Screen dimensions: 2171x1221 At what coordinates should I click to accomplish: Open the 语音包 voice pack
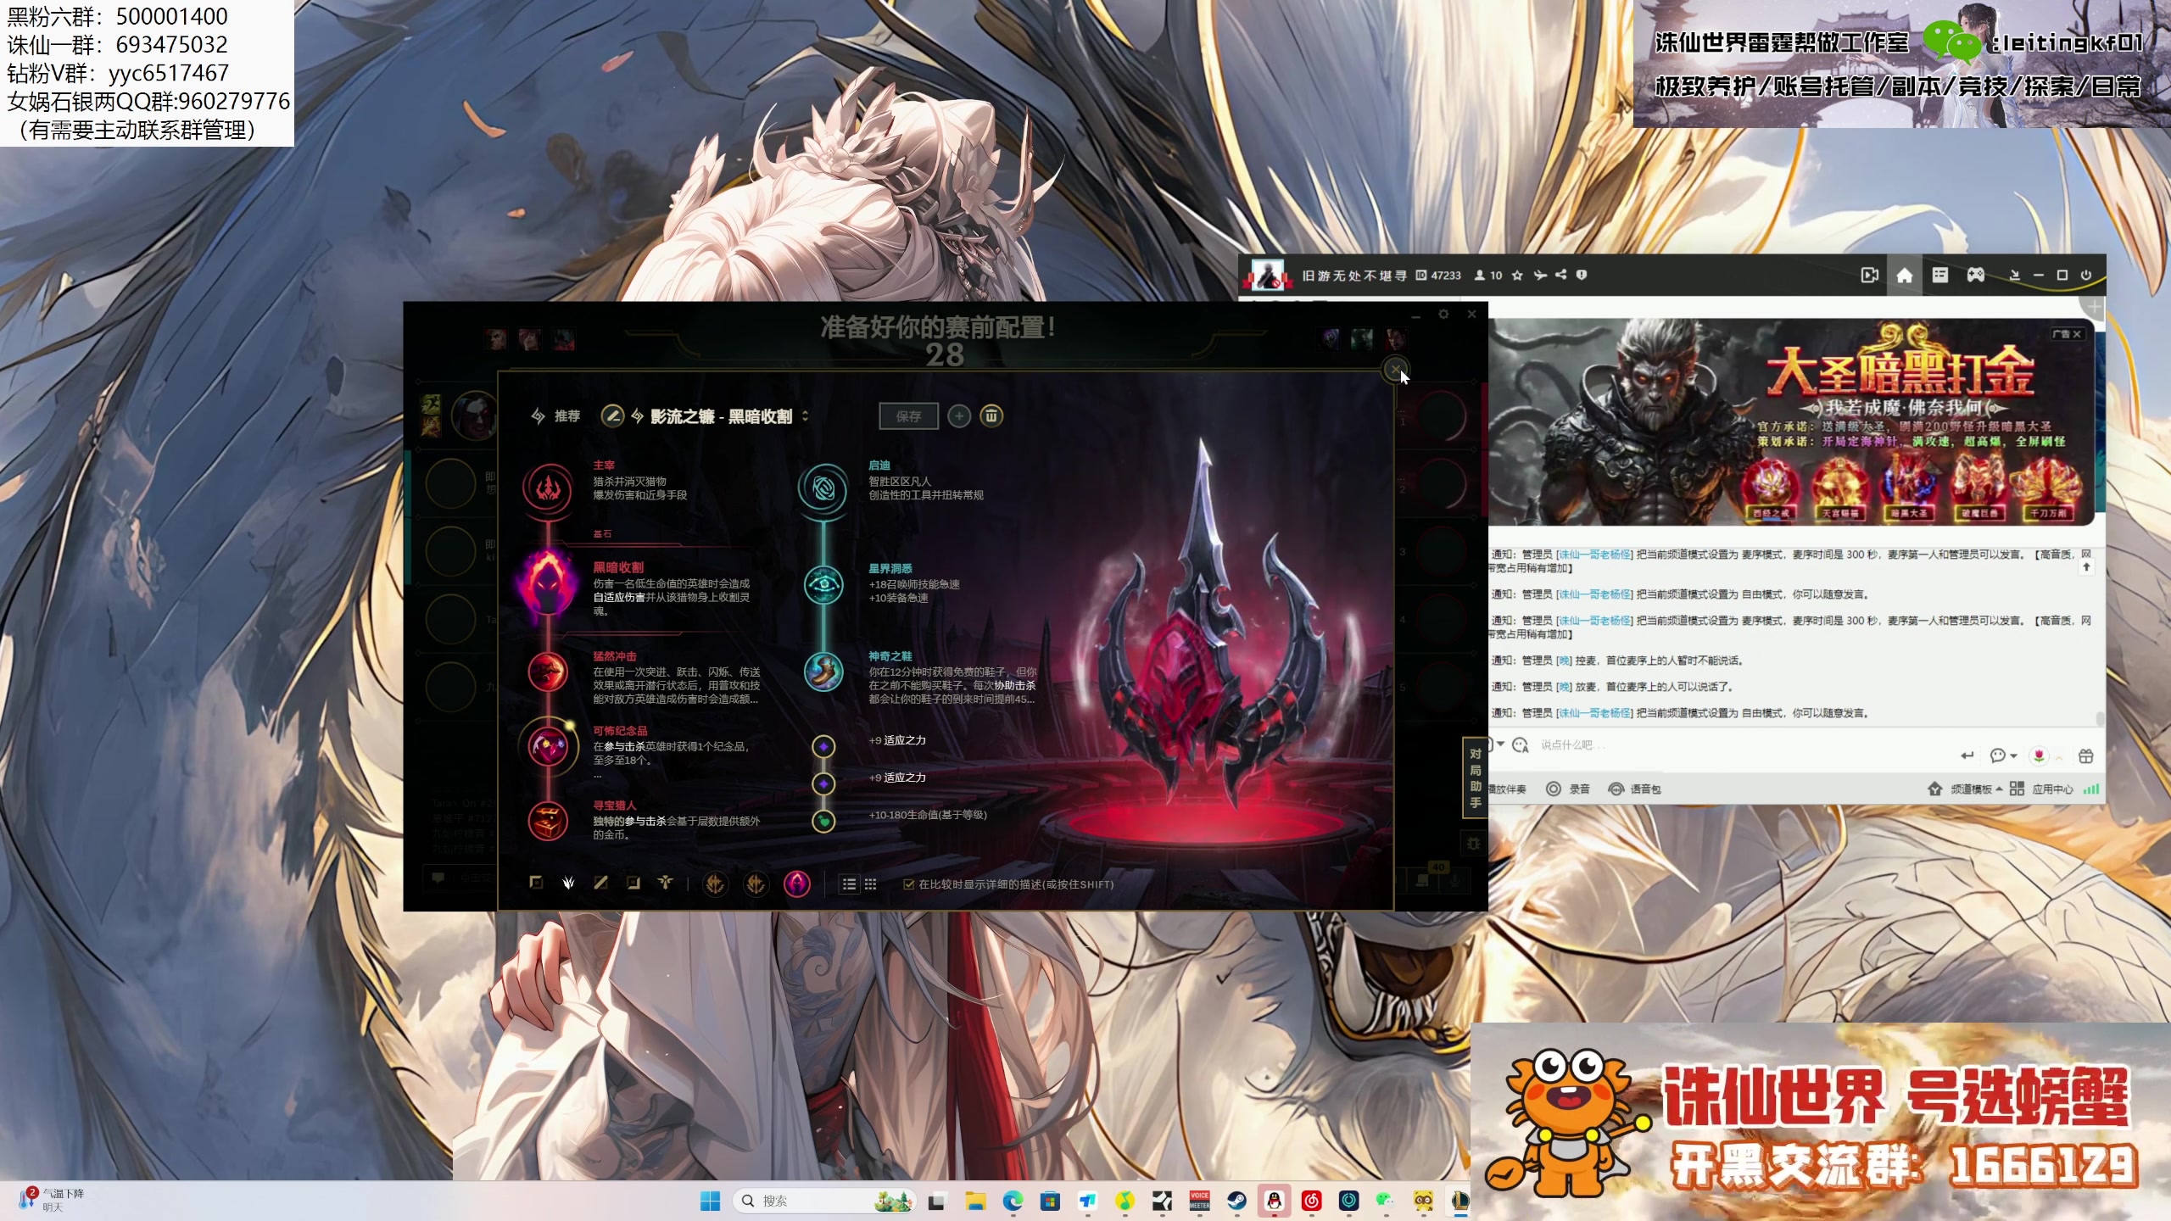[x=1635, y=789]
